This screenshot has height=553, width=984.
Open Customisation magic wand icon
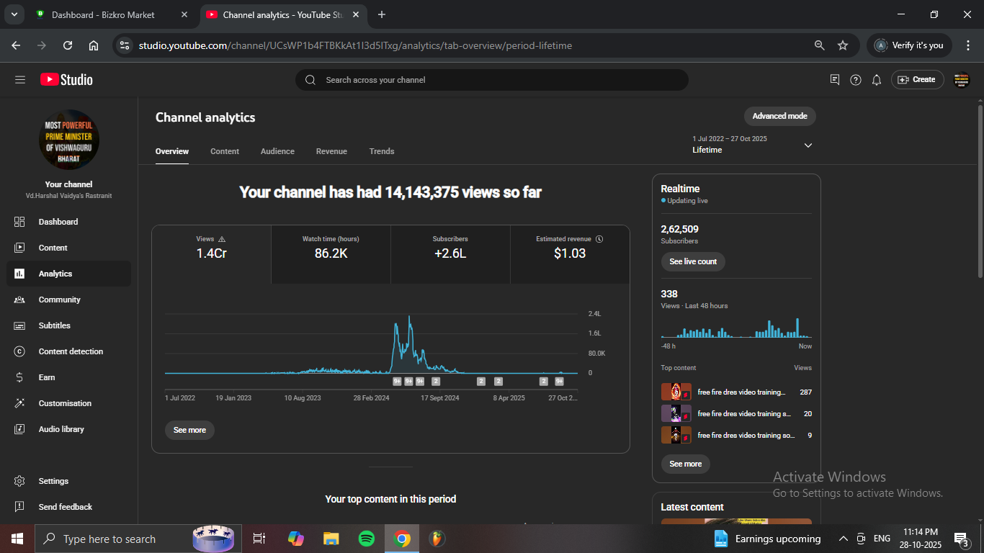click(x=20, y=403)
